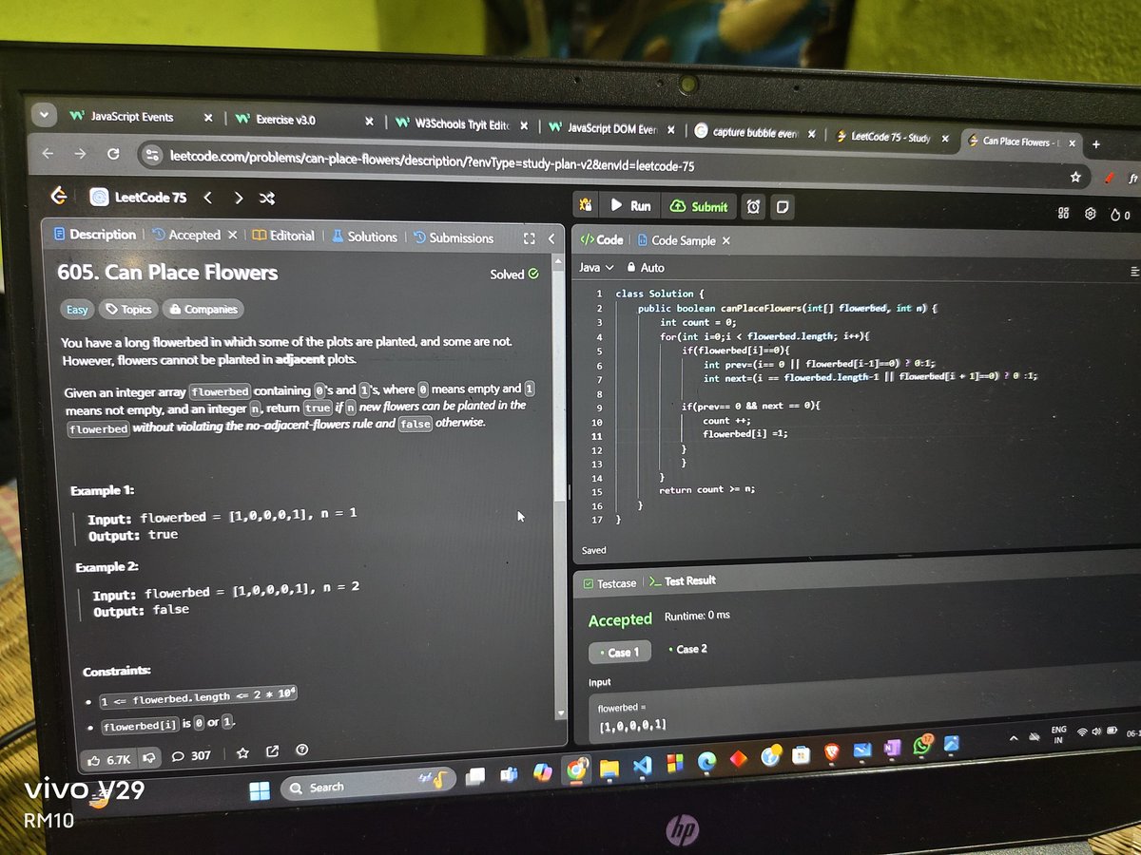Submit the solution

point(699,206)
